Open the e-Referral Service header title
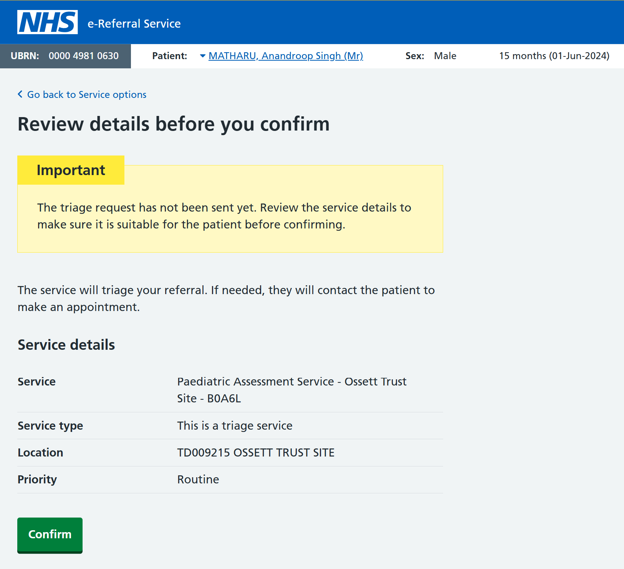 (x=134, y=24)
